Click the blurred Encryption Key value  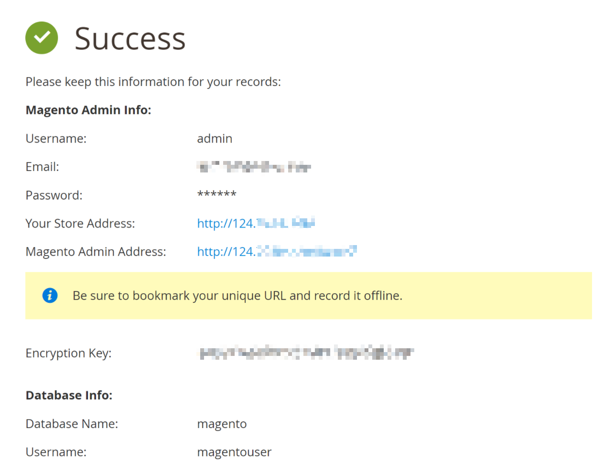(x=306, y=353)
